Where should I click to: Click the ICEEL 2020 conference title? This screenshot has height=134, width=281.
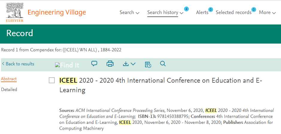click(x=161, y=85)
